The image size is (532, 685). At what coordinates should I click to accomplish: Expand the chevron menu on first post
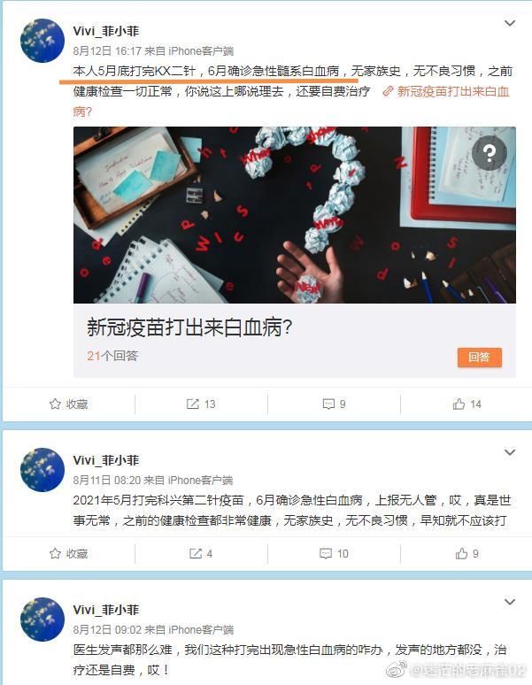510,23
